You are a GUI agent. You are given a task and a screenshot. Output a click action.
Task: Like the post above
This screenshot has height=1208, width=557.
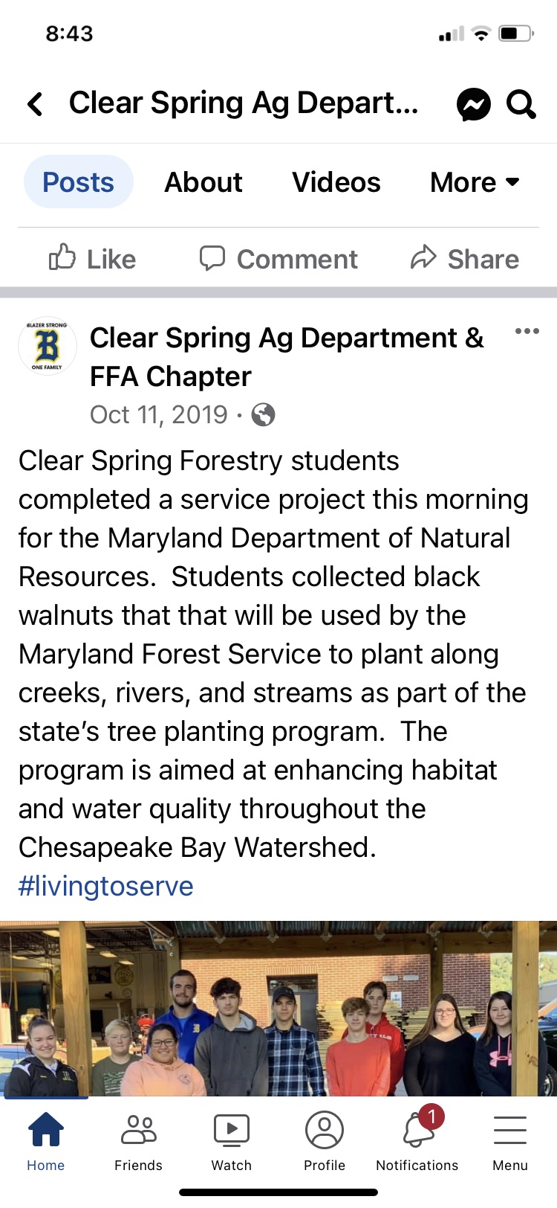(93, 259)
